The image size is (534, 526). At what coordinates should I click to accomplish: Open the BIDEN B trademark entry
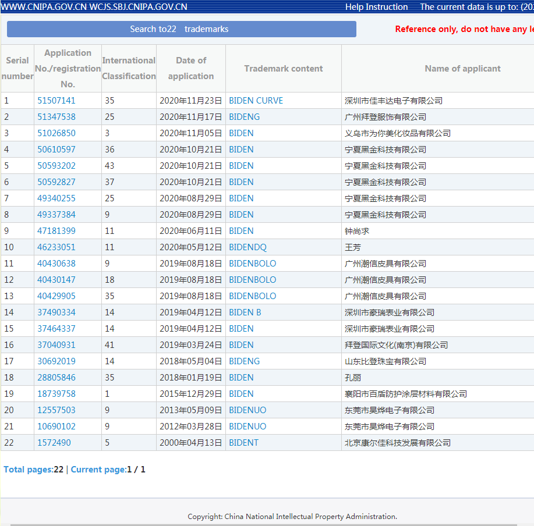[x=245, y=312]
